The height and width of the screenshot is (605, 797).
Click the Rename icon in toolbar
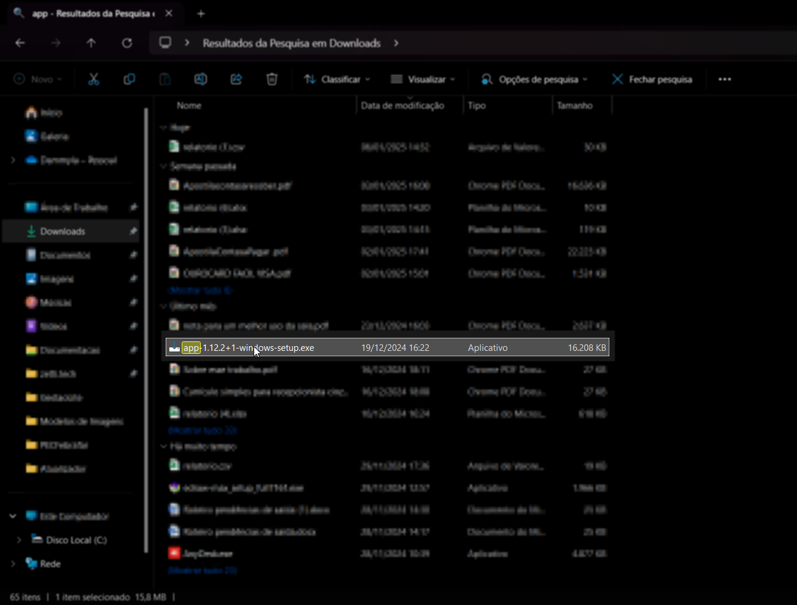pyautogui.click(x=201, y=79)
